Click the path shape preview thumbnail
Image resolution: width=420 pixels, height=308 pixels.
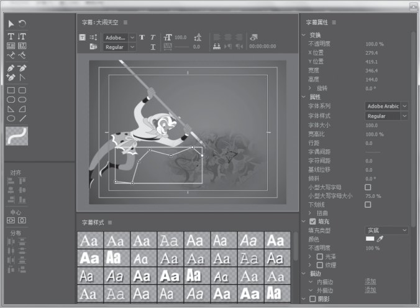point(17,136)
